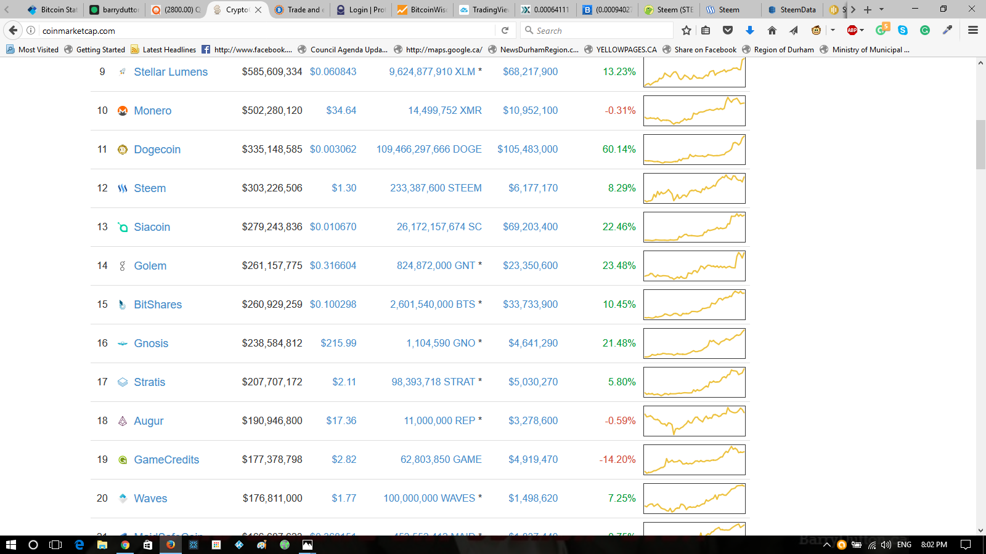Click the Skype extension icon
Screen dimensions: 986x554
coord(903,30)
